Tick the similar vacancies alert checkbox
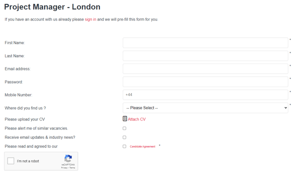The height and width of the screenshot is (175, 296). [124, 128]
